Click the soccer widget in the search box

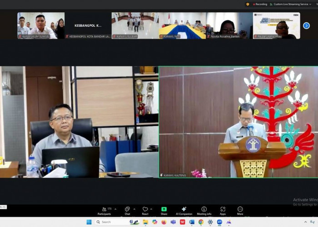[134, 222]
